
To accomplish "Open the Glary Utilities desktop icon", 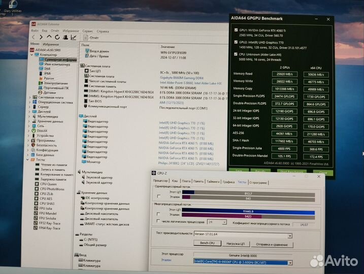I will tap(13, 8).
